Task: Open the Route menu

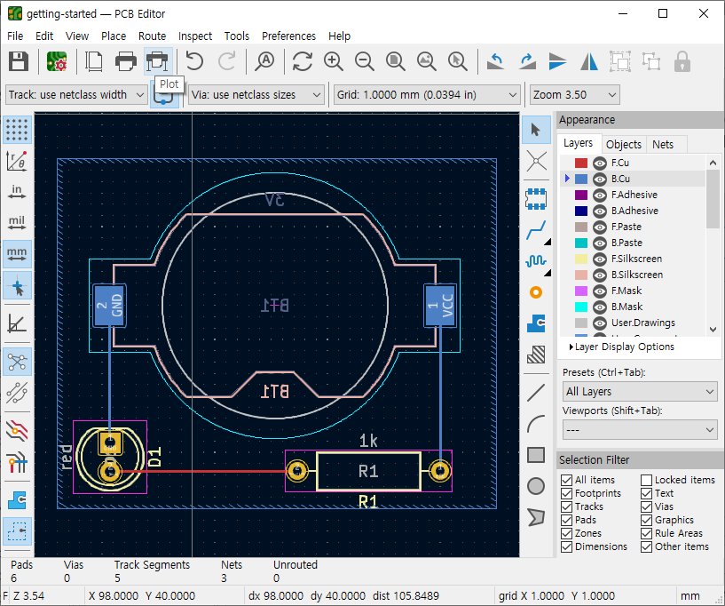Action: pyautogui.click(x=152, y=36)
